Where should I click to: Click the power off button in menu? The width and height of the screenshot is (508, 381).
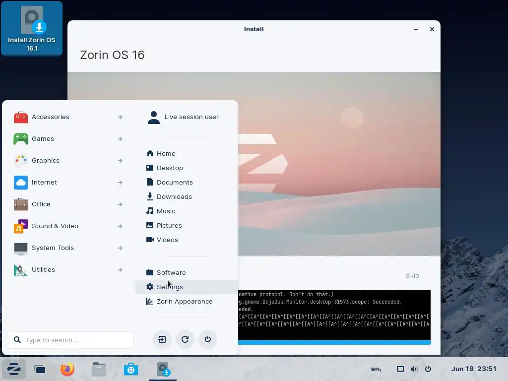tap(208, 339)
